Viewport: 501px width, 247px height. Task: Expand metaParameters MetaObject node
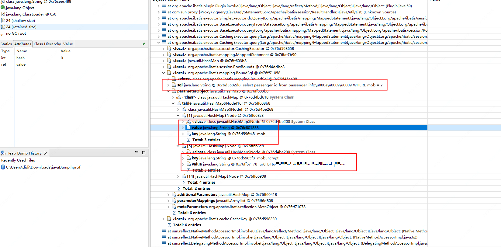pos(168,207)
